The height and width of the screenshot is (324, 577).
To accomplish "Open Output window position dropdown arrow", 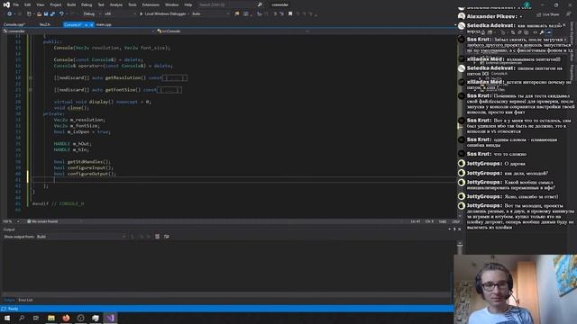I will tap(449, 229).
